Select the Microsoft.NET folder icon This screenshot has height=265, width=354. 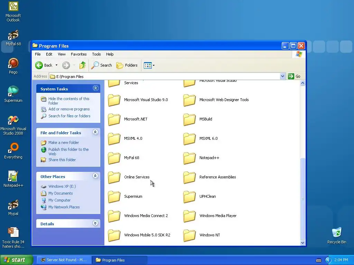click(x=114, y=119)
